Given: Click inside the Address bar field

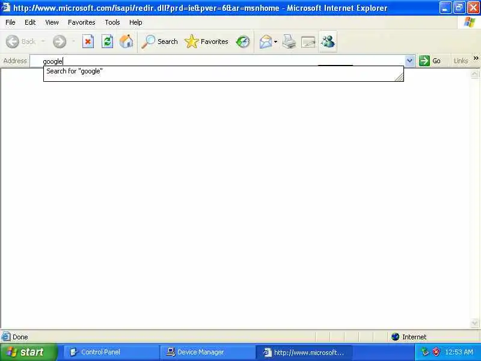Looking at the screenshot, I should click(x=218, y=61).
